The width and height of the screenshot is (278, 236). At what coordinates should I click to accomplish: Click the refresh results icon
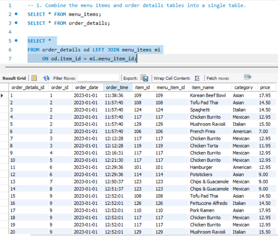tap(46, 78)
